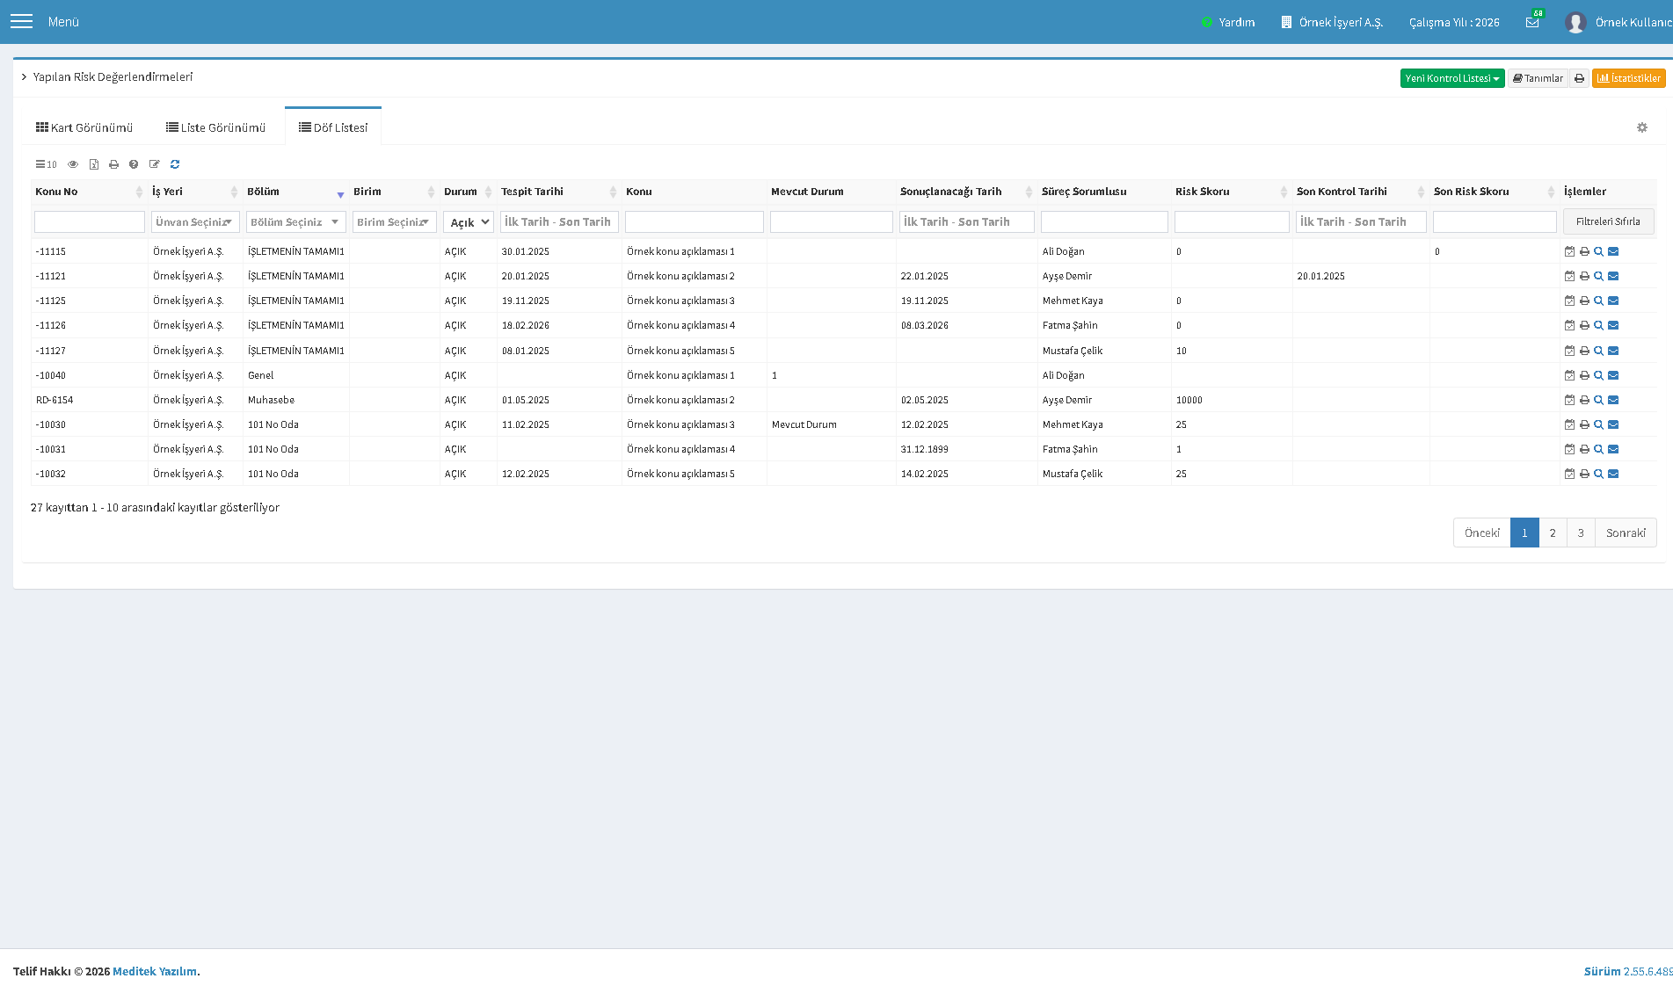This screenshot has height=993, width=1673.
Task: Click the edit pencil icon in table toolbar
Action: (x=155, y=164)
